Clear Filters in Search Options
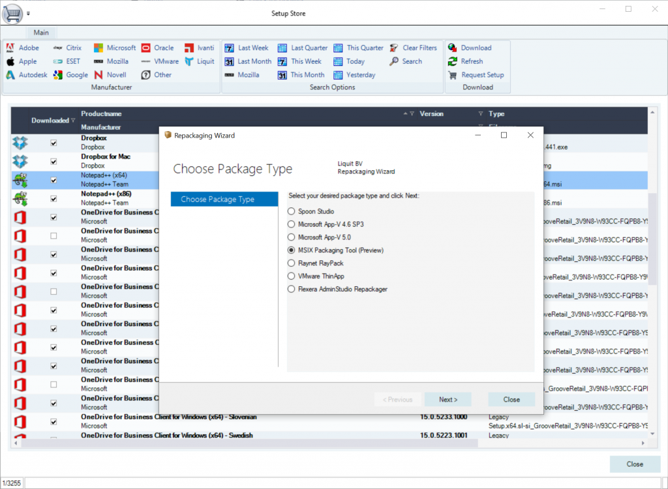This screenshot has width=668, height=489. point(413,48)
